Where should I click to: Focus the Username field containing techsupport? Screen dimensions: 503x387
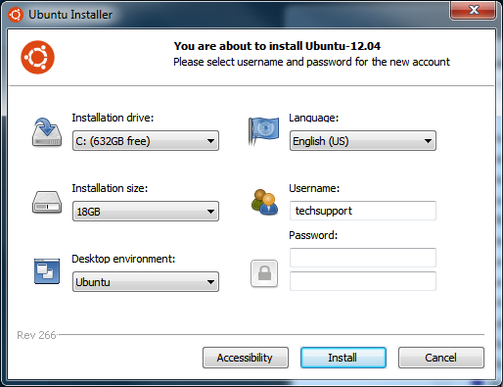pyautogui.click(x=363, y=211)
